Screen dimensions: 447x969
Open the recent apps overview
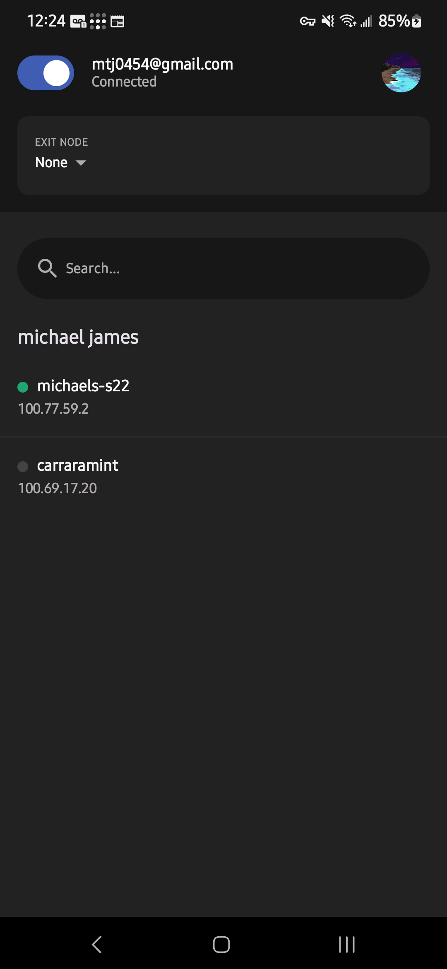(346, 945)
